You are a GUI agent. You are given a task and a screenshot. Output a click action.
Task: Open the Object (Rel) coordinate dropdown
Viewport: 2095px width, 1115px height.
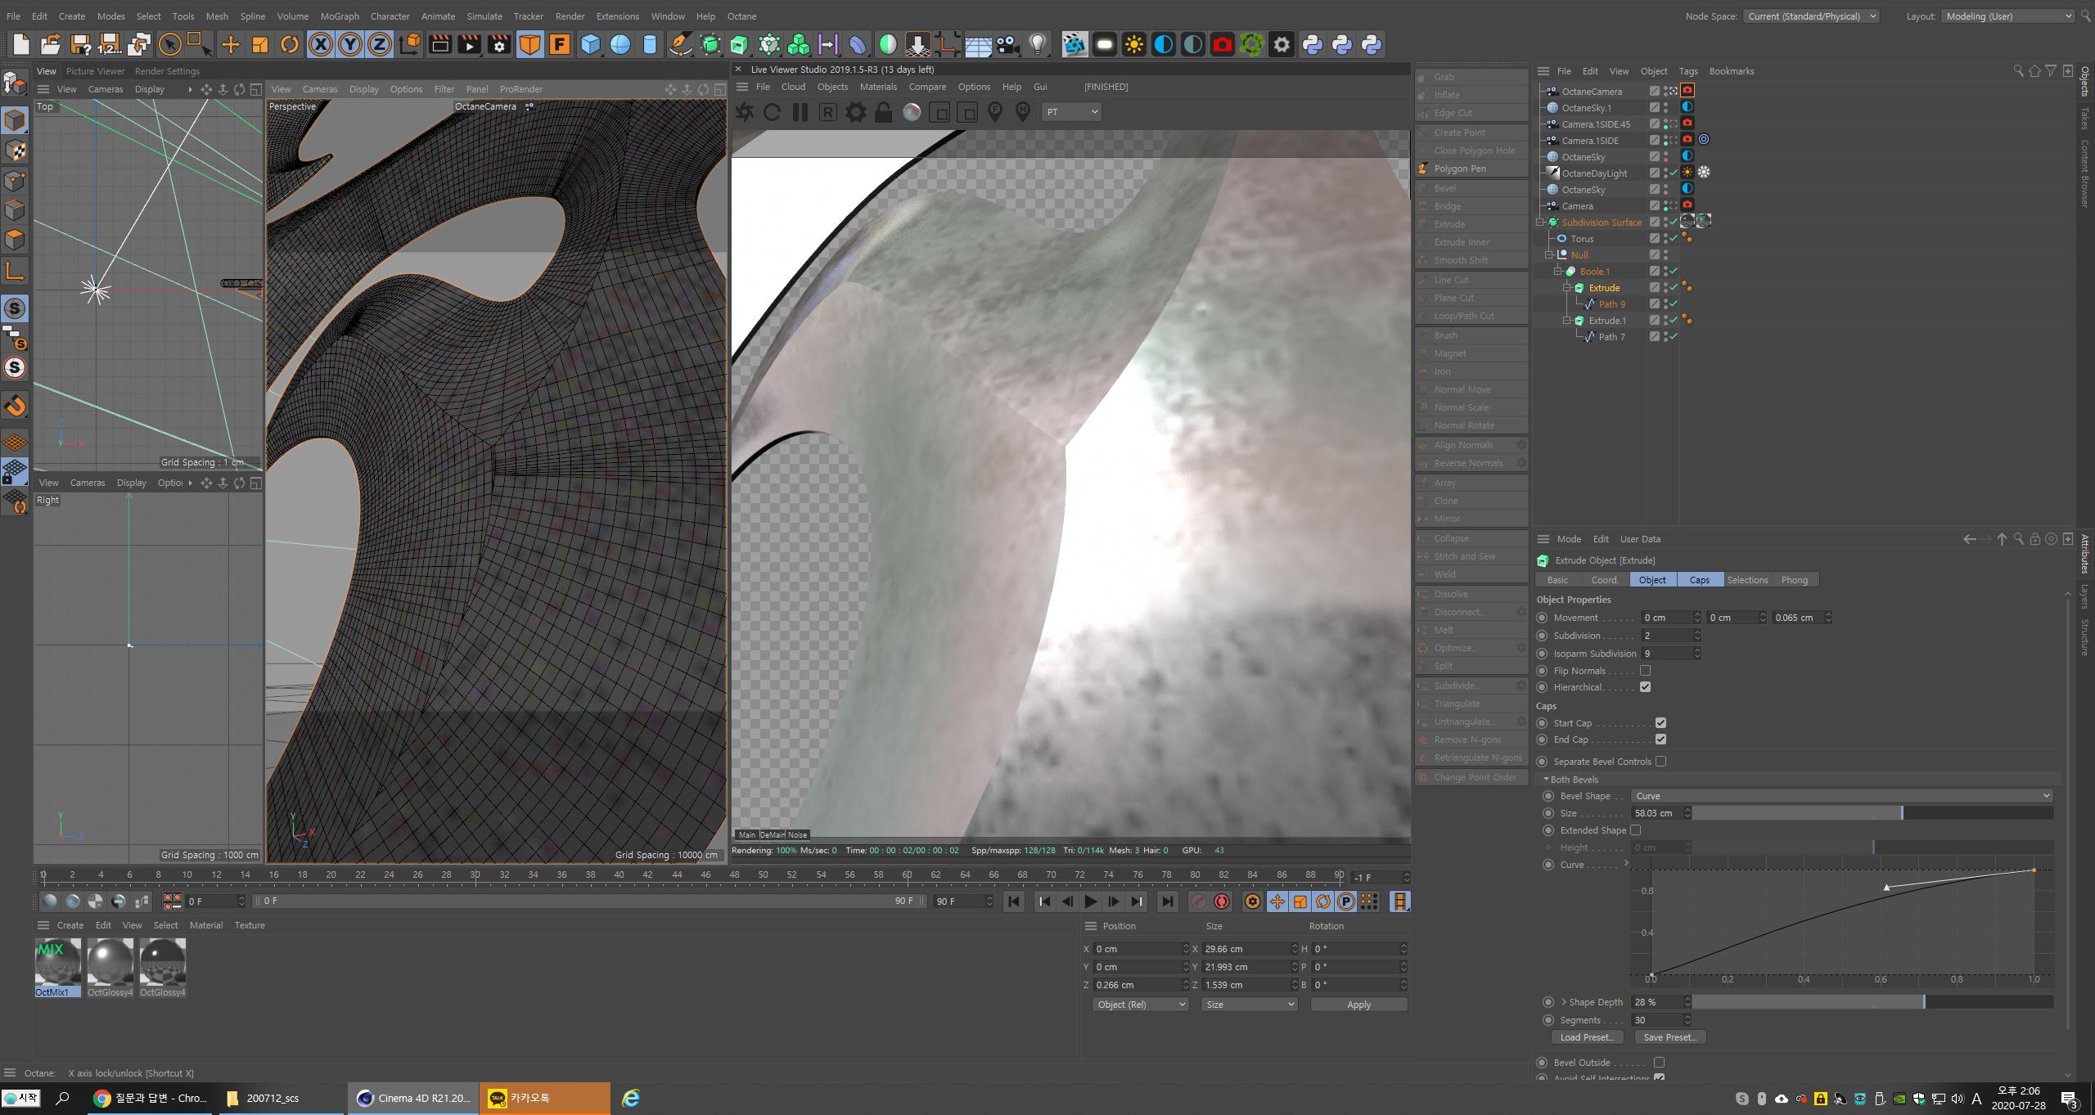click(1140, 1005)
